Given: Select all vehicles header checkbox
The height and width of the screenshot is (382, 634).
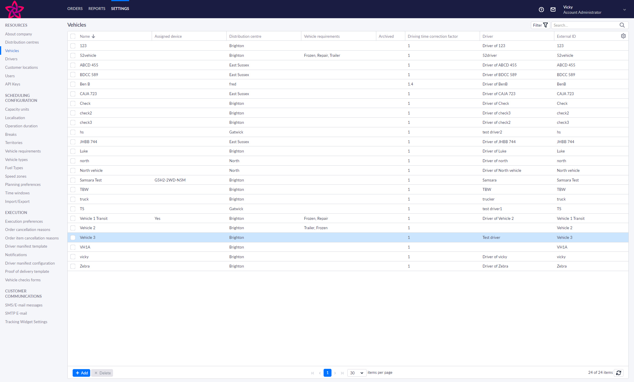Looking at the screenshot, I should point(73,36).
